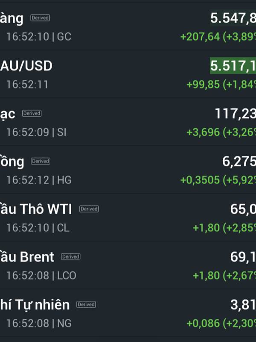Select the GC symbol label
Image resolution: width=256 pixels, height=342 pixels.
[64, 37]
